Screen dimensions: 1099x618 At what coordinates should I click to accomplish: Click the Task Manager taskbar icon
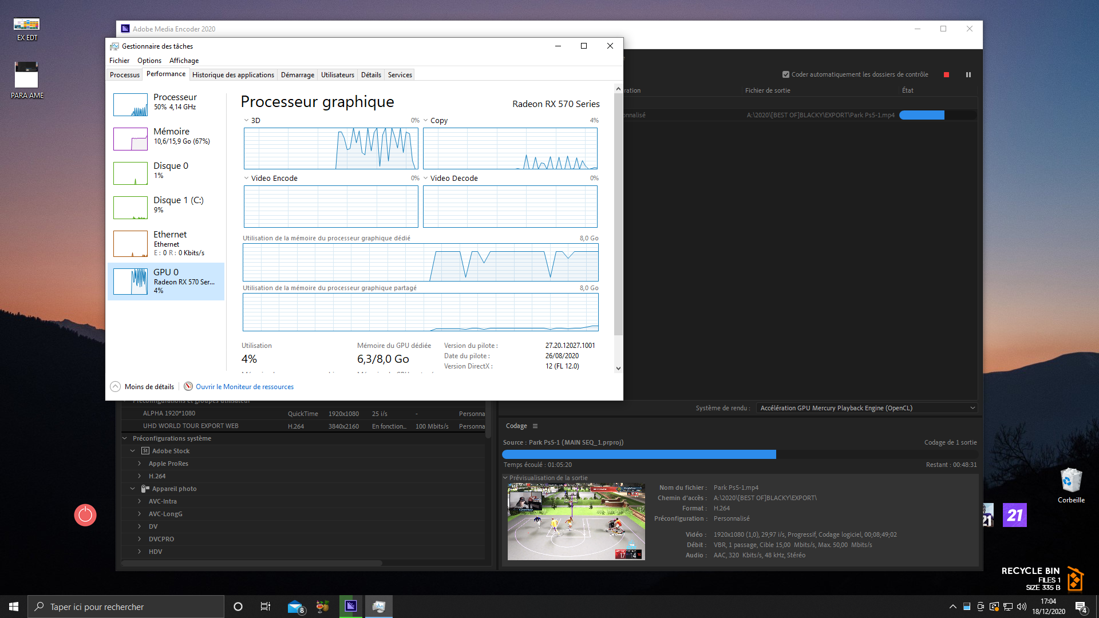coord(378,607)
